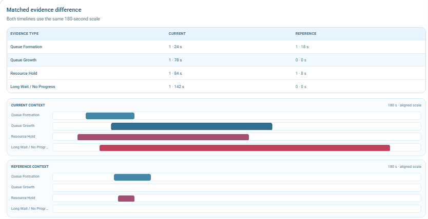This screenshot has width=428, height=219.
Task: Click the Queue Formation label in Reference Context timeline
Action: tap(25, 177)
